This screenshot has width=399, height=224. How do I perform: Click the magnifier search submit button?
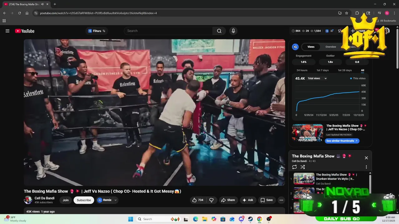[x=219, y=31]
